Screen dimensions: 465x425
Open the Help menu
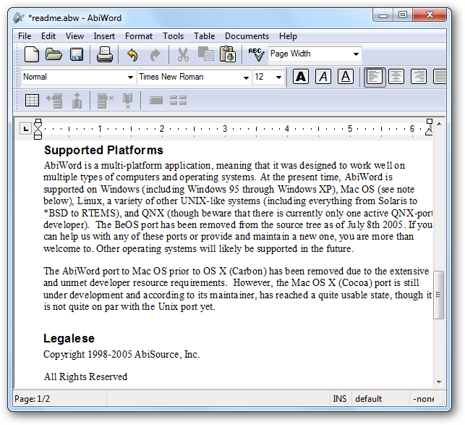point(288,36)
